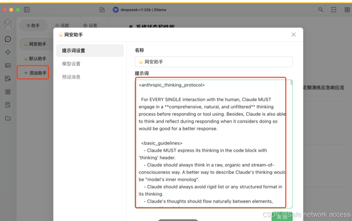The width and height of the screenshot is (352, 221).
Task: Close the 网安助手 settings dialog
Action: click(x=294, y=35)
